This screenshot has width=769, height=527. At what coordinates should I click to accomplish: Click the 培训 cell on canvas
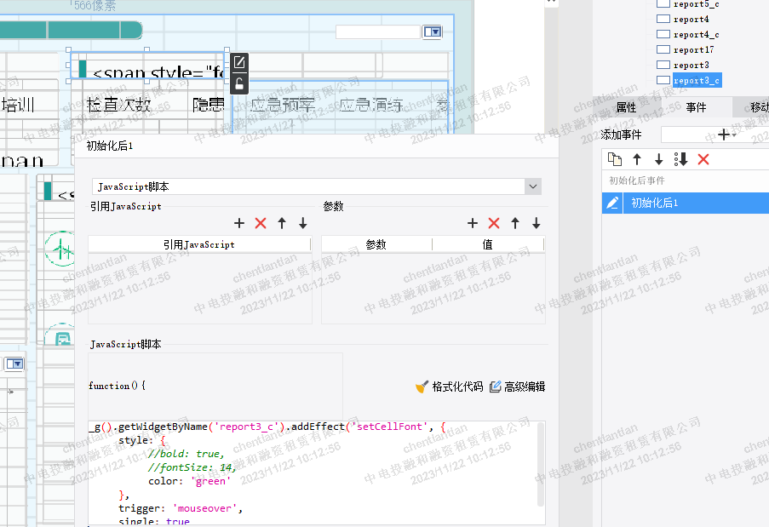[x=18, y=105]
